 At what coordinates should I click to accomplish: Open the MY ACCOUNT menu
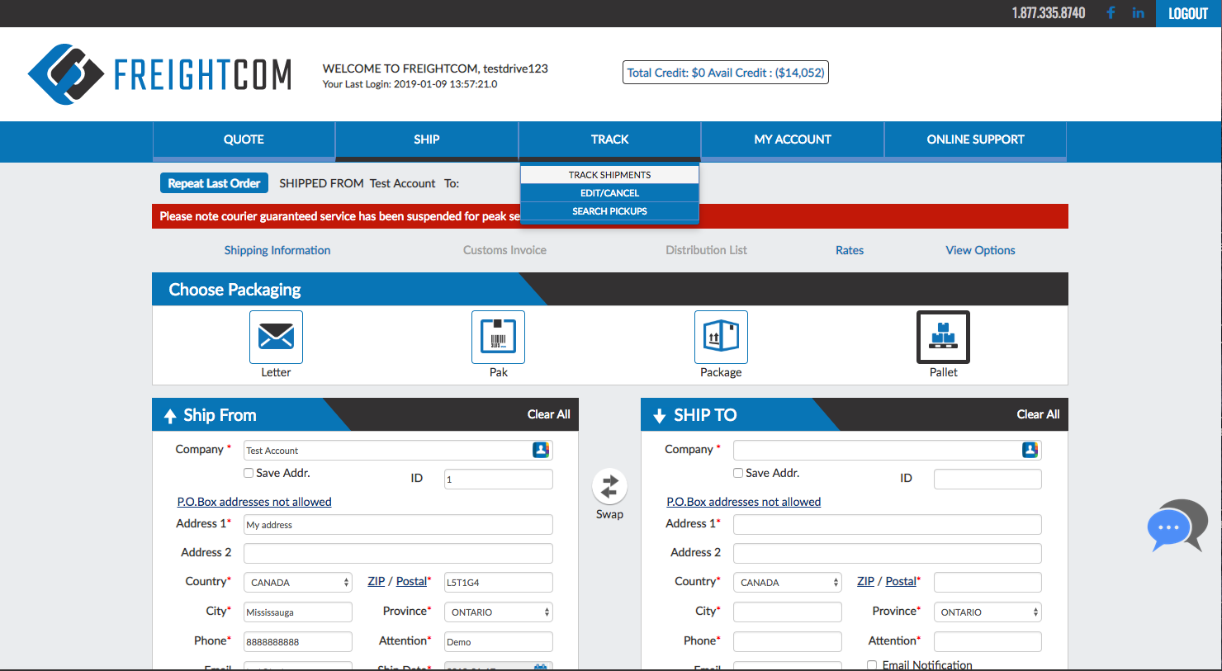[x=793, y=139]
